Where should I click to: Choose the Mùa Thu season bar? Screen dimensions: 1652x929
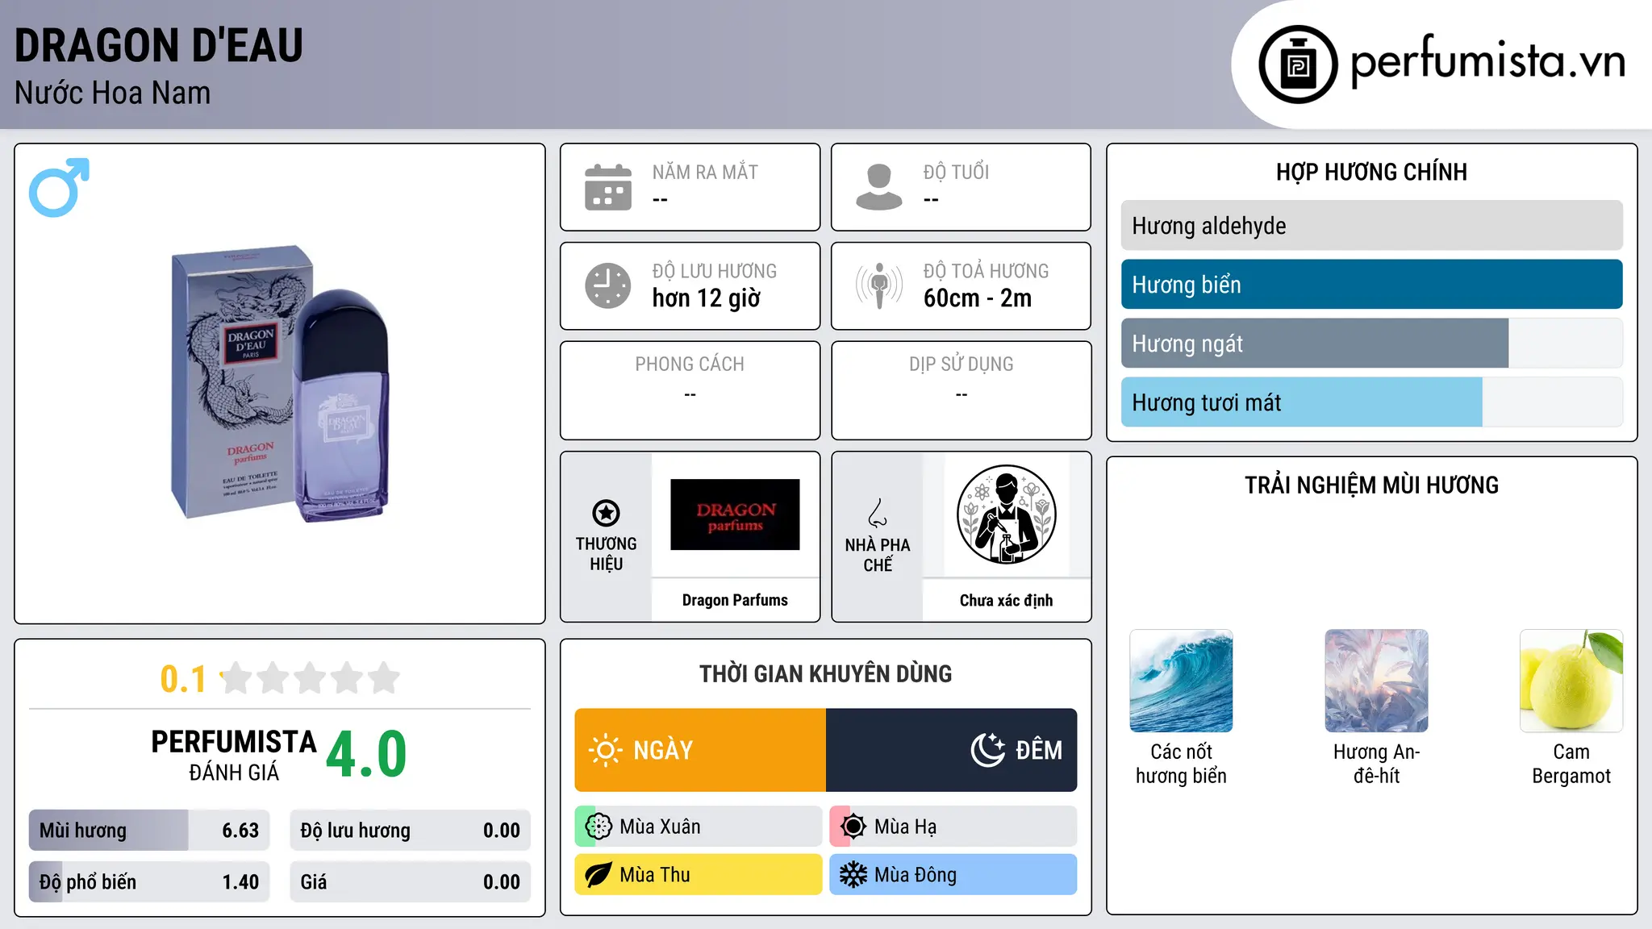coord(699,875)
